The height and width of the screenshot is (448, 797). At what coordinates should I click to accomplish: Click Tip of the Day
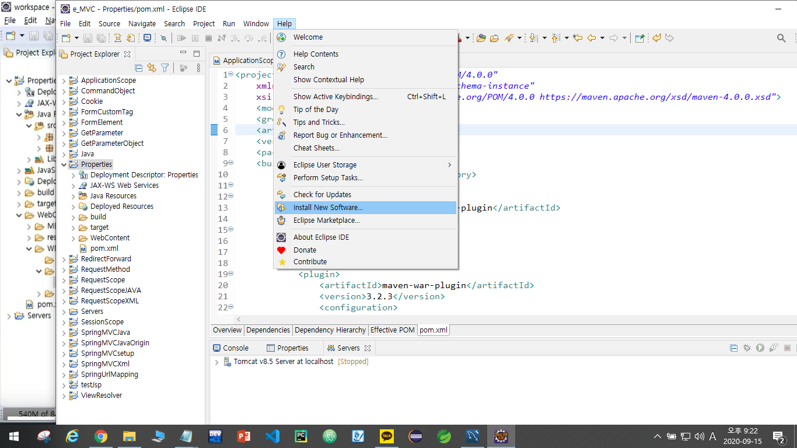(365, 110)
